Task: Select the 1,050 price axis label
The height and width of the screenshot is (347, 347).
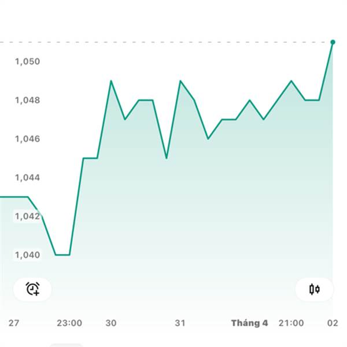Action: (27, 61)
